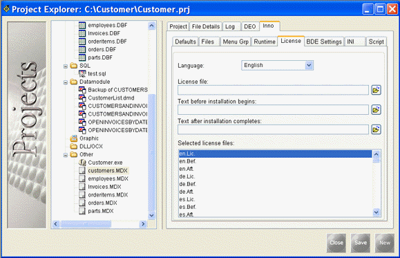Click the employees.DBF table icon

click(82, 25)
